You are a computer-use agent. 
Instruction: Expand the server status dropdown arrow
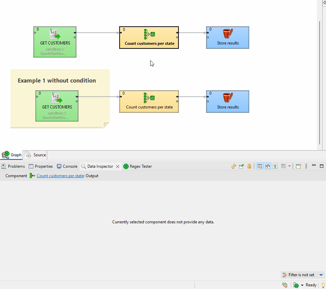pyautogui.click(x=302, y=285)
